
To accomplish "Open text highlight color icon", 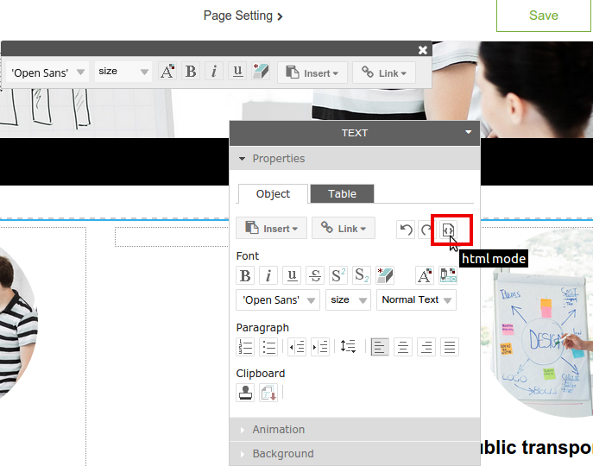I will pos(448,275).
